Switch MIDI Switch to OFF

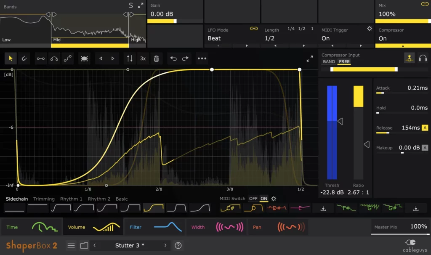pos(254,199)
